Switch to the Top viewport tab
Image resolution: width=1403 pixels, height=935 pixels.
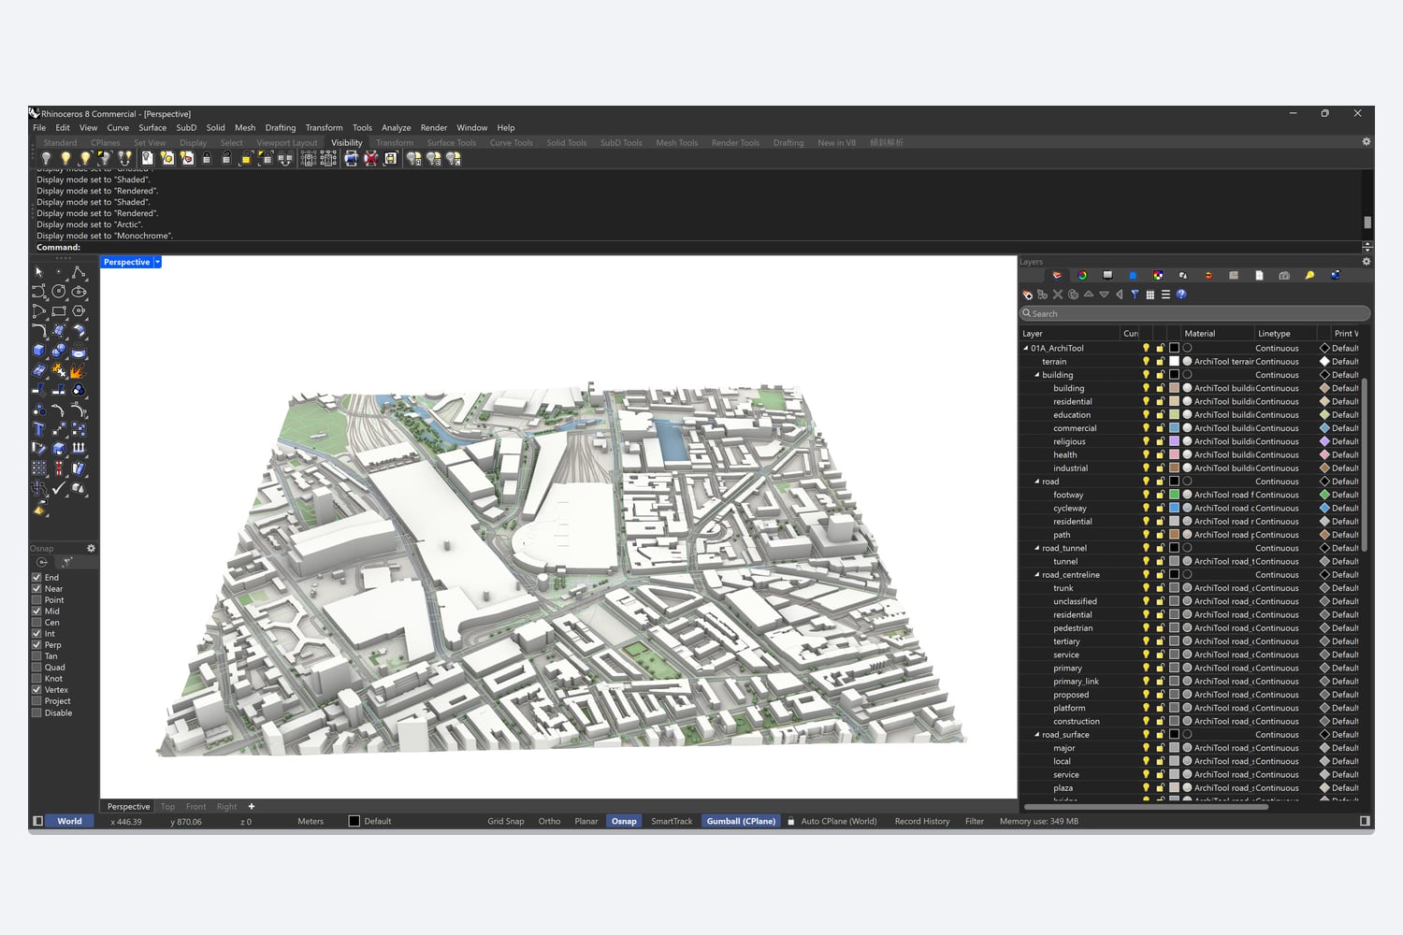168,807
